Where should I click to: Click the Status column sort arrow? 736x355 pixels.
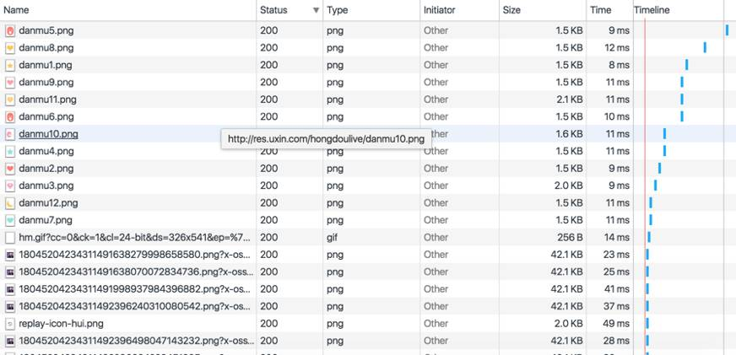tap(317, 10)
